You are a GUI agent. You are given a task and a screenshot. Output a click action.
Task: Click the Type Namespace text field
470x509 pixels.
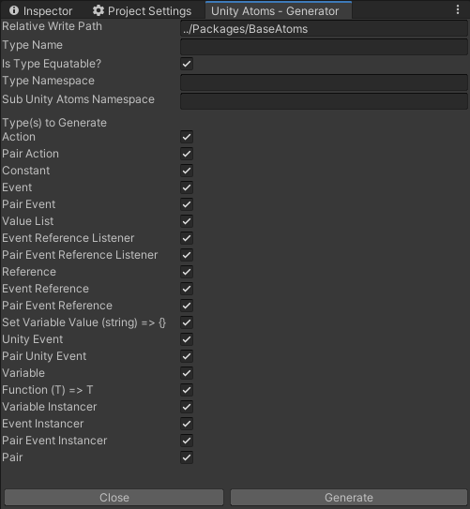(x=324, y=82)
